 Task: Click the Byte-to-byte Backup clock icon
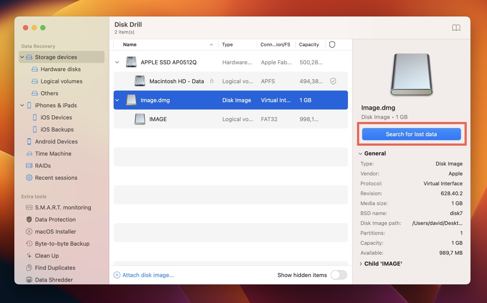[x=29, y=244]
